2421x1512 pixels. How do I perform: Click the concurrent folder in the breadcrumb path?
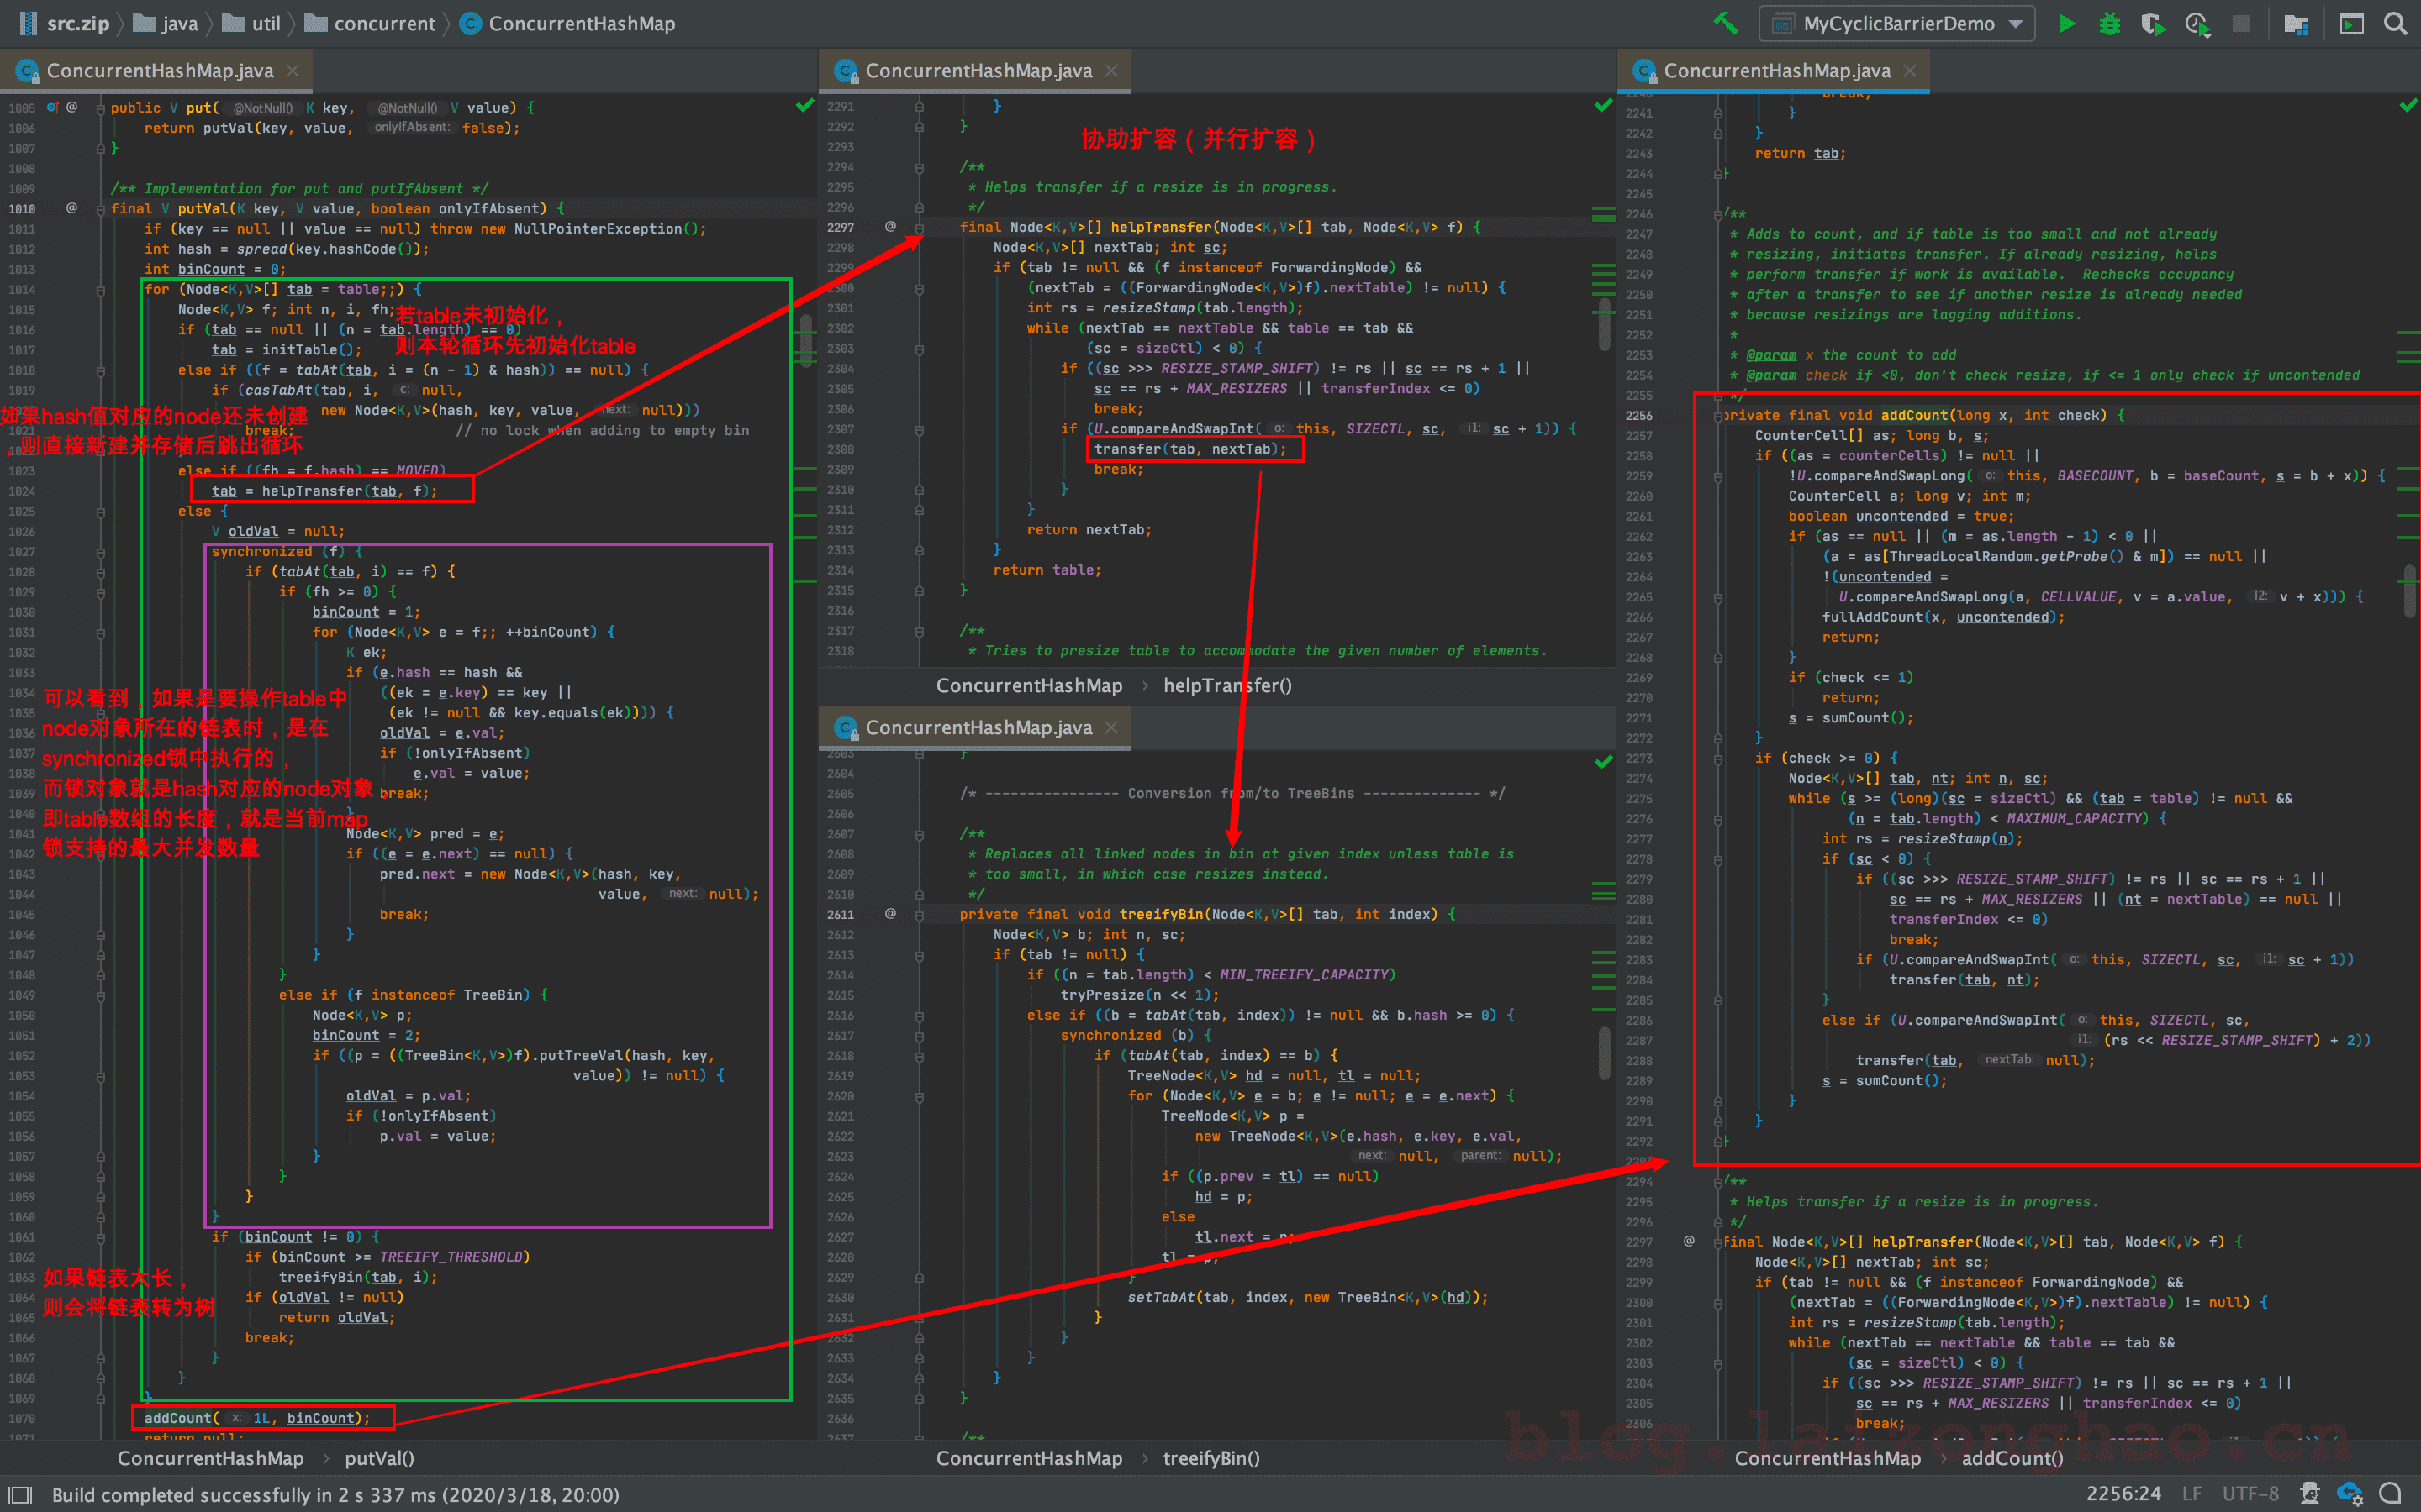pyautogui.click(x=383, y=23)
